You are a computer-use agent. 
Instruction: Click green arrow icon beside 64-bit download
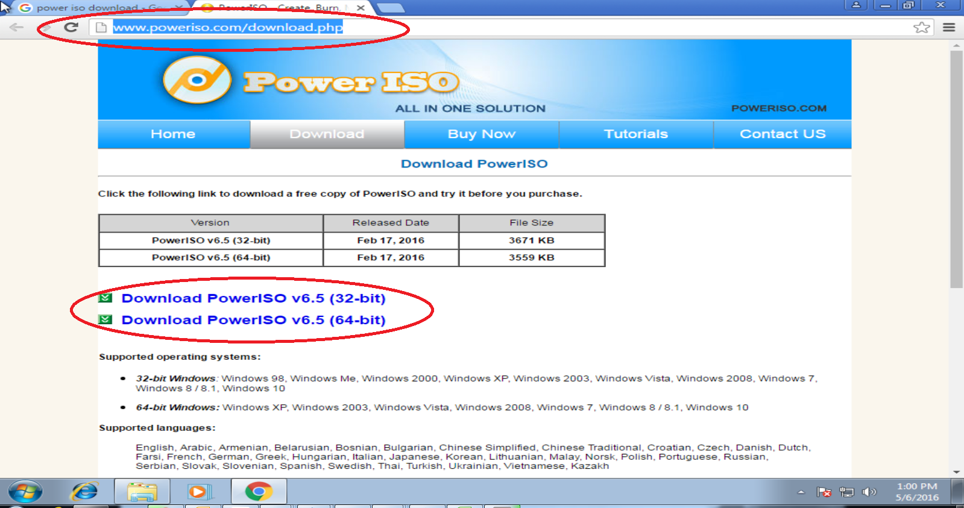point(106,319)
